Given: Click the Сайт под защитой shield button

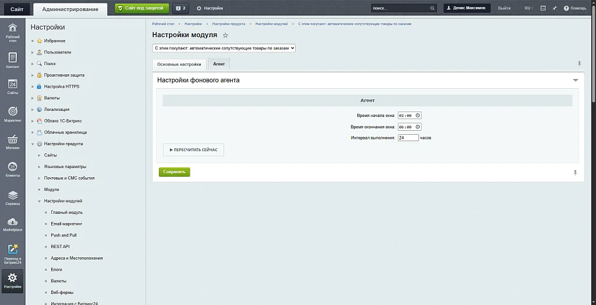Looking at the screenshot, I should pyautogui.click(x=142, y=8).
